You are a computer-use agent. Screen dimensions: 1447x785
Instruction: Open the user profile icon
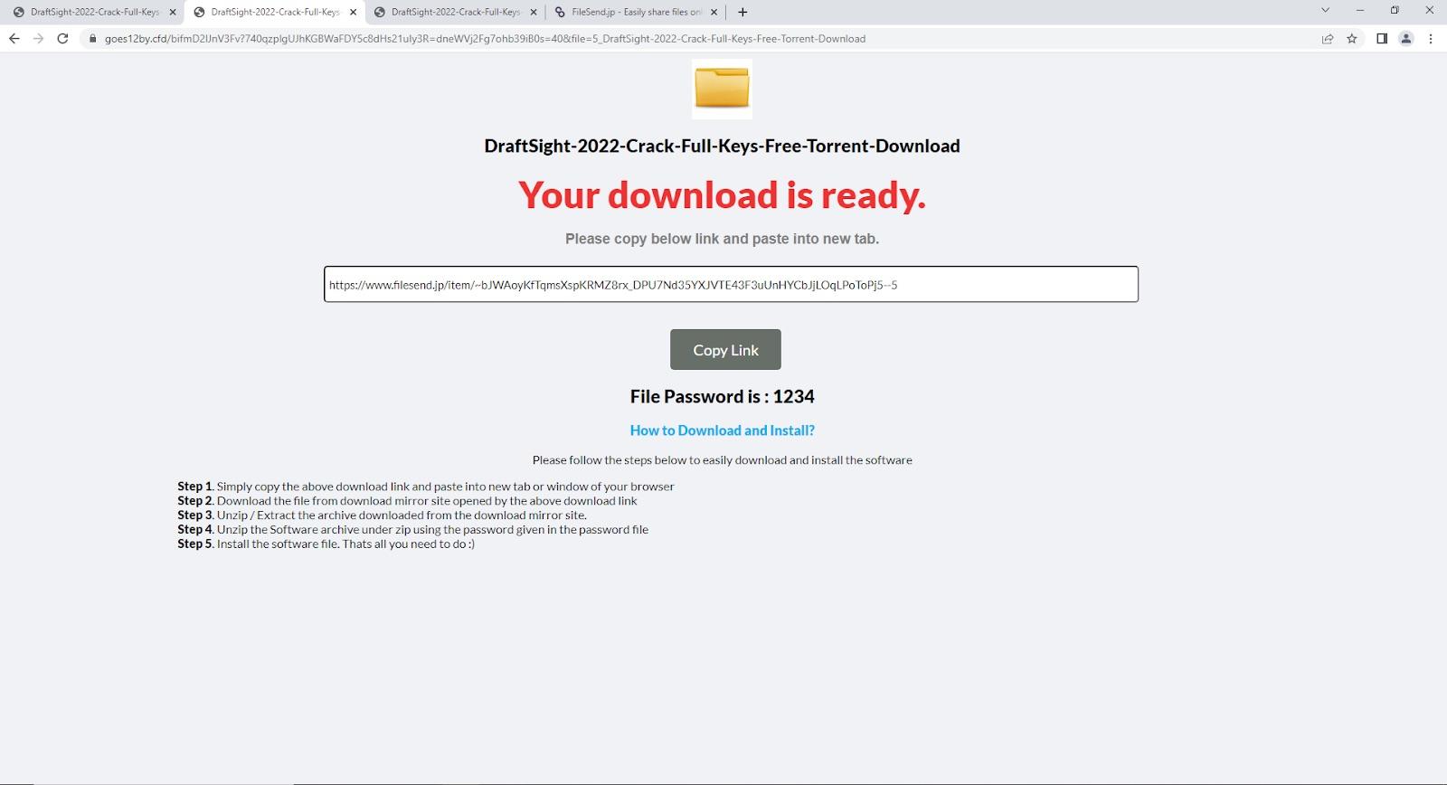1406,38
